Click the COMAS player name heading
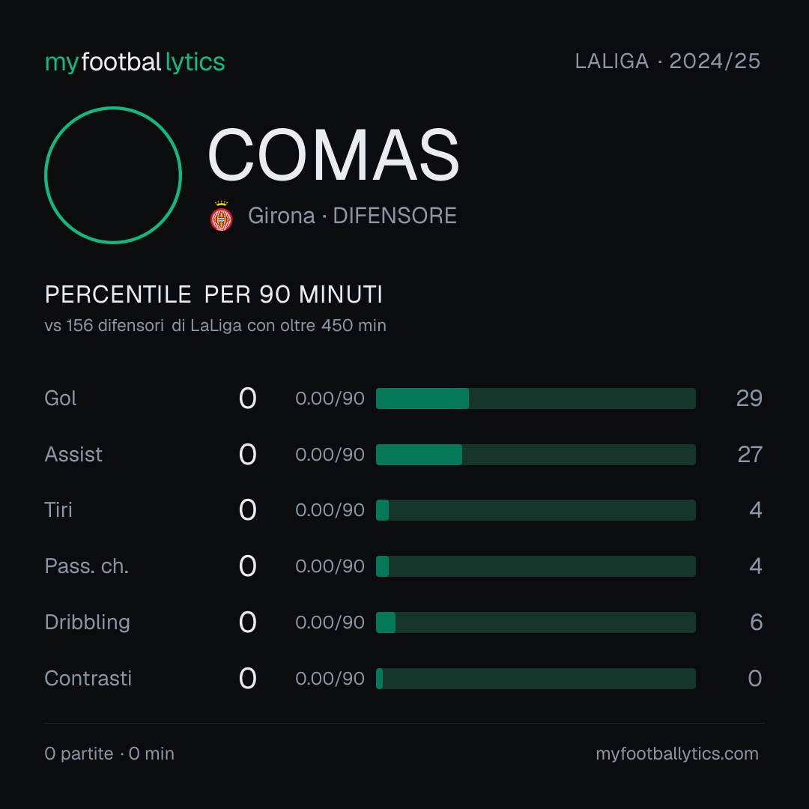Image resolution: width=809 pixels, height=809 pixels. (333, 155)
